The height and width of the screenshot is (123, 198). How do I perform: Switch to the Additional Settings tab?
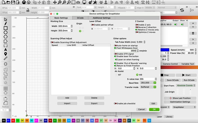click(102, 18)
